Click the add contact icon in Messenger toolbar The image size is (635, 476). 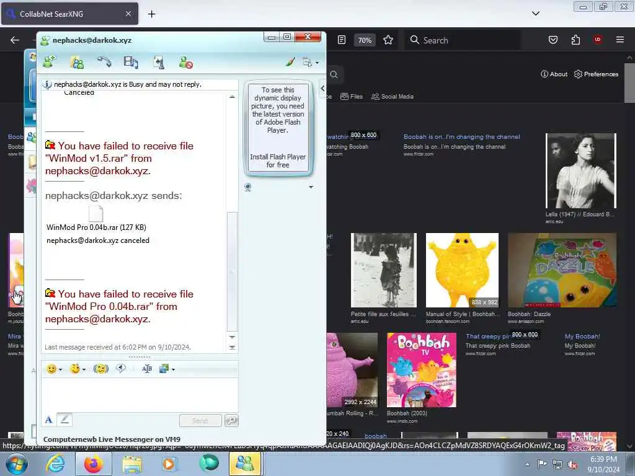(x=50, y=62)
